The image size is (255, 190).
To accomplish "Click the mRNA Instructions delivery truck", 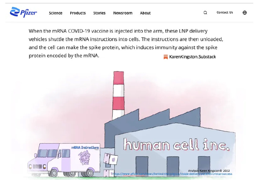I will (64, 160).
